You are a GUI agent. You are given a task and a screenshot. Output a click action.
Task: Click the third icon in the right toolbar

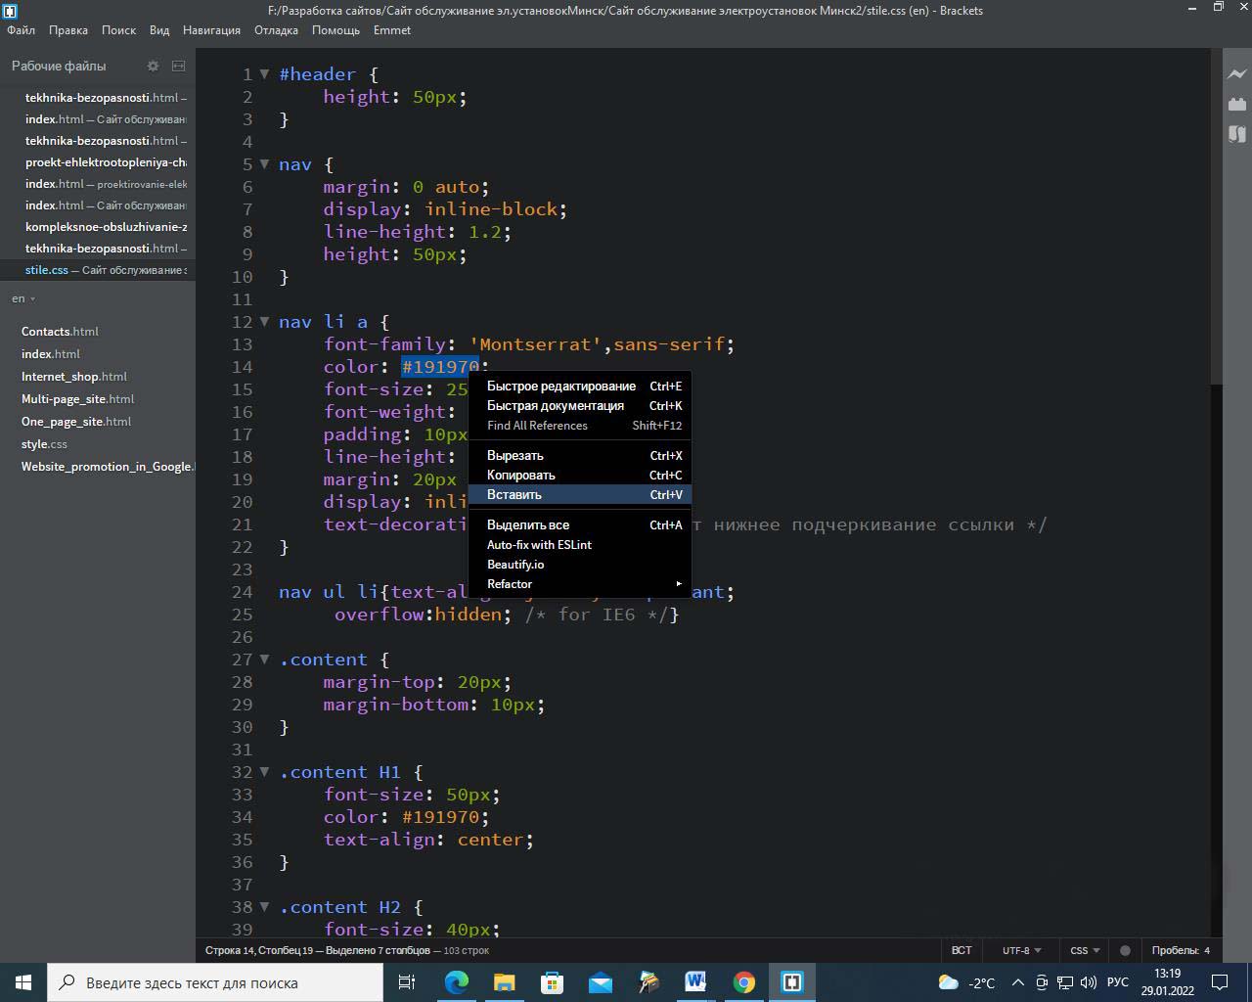[1237, 134]
